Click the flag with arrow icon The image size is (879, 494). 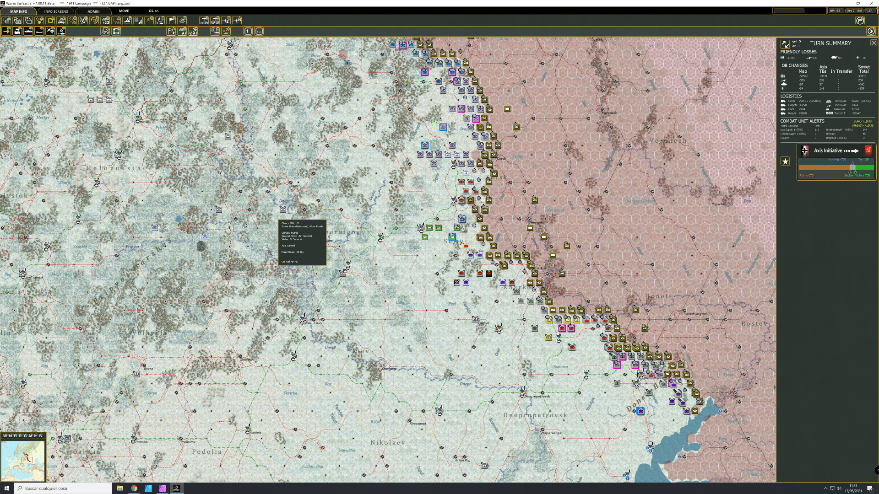171,31
